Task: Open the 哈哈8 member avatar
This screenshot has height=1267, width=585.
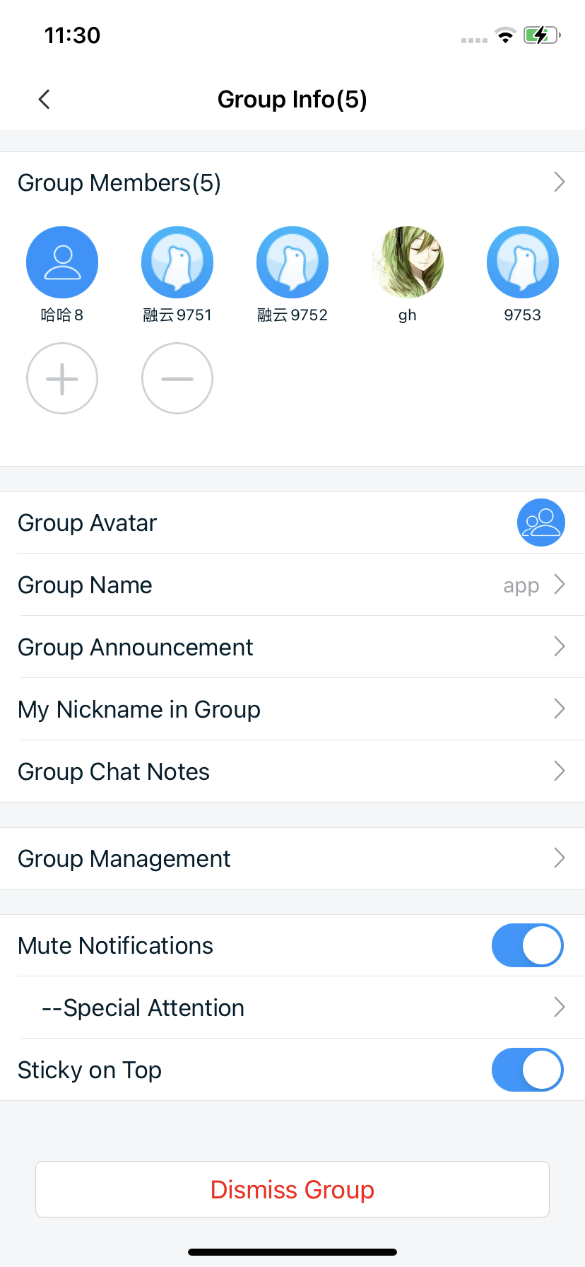Action: (62, 262)
